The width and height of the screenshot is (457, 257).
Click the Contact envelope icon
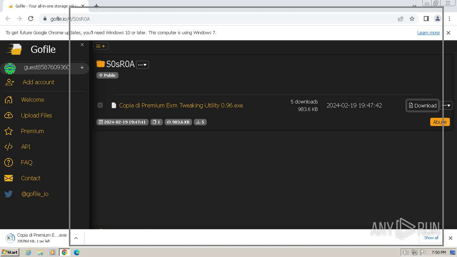pyautogui.click(x=9, y=178)
